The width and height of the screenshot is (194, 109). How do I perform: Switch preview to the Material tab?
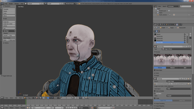click(172, 68)
